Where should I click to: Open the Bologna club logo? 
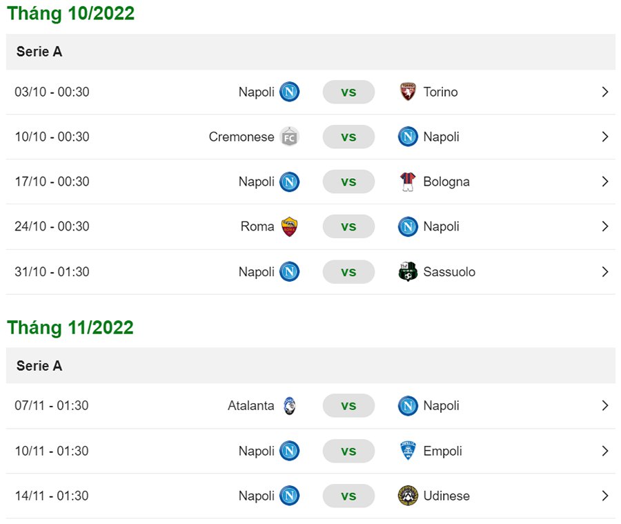(x=408, y=182)
